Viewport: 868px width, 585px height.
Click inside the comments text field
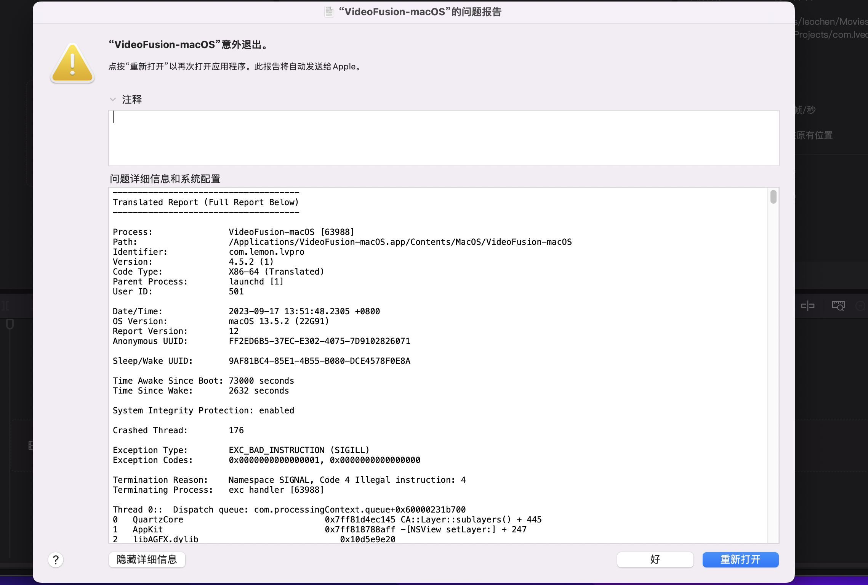click(x=444, y=138)
